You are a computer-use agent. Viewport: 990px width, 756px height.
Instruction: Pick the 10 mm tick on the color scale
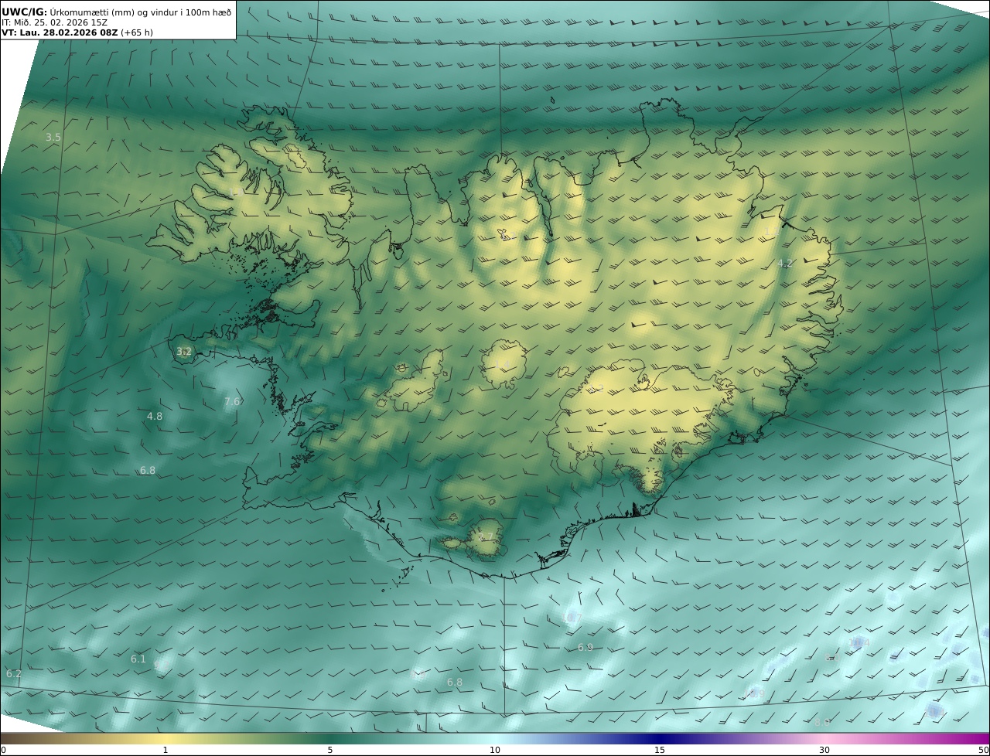[495, 750]
